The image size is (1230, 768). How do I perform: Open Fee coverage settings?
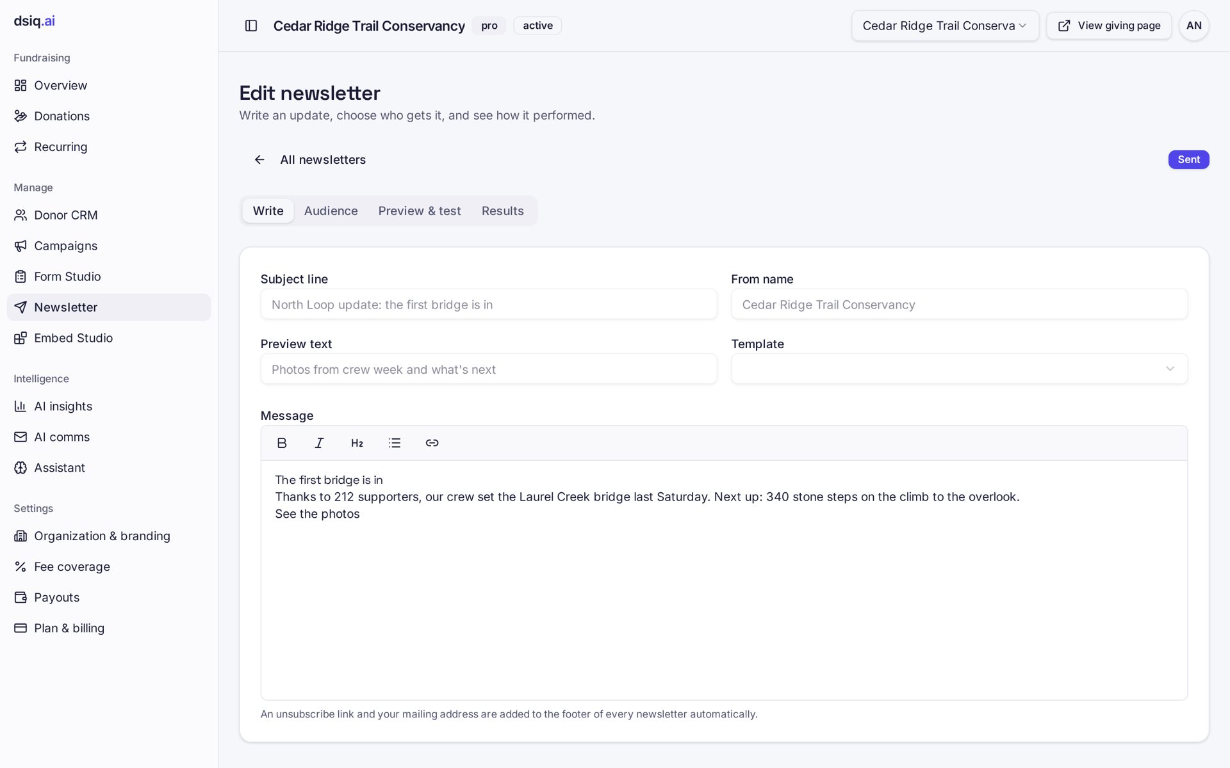[x=109, y=567]
